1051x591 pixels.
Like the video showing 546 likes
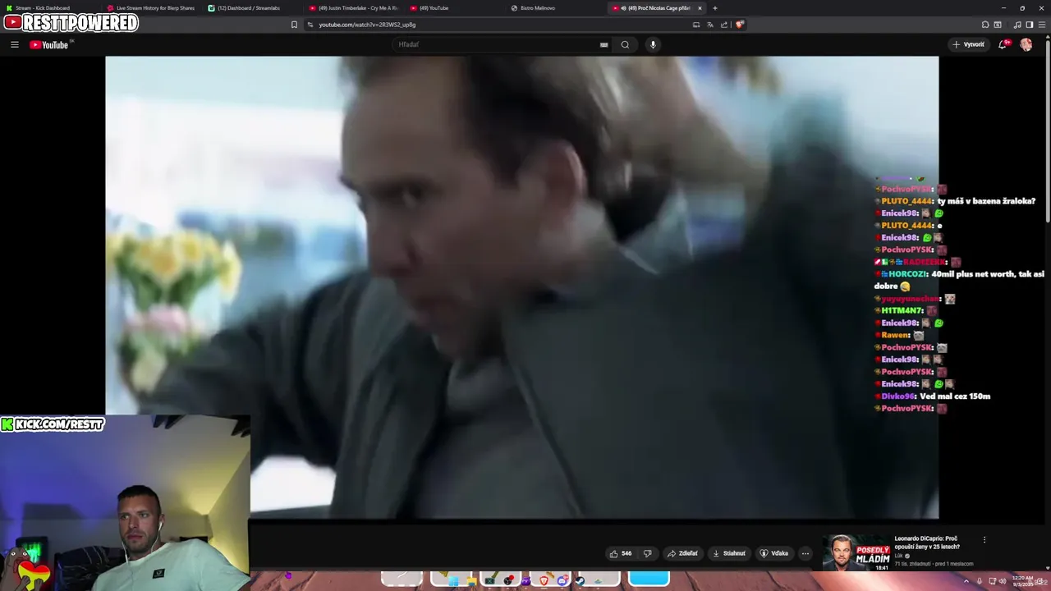621,553
